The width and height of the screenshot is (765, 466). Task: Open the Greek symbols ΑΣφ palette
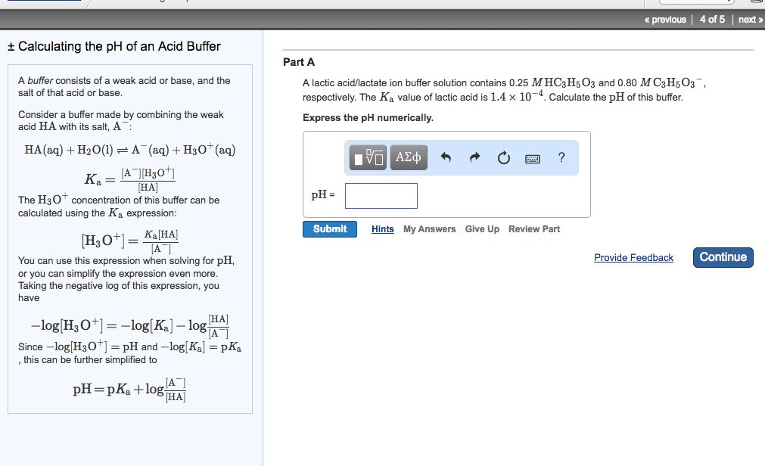pos(408,158)
